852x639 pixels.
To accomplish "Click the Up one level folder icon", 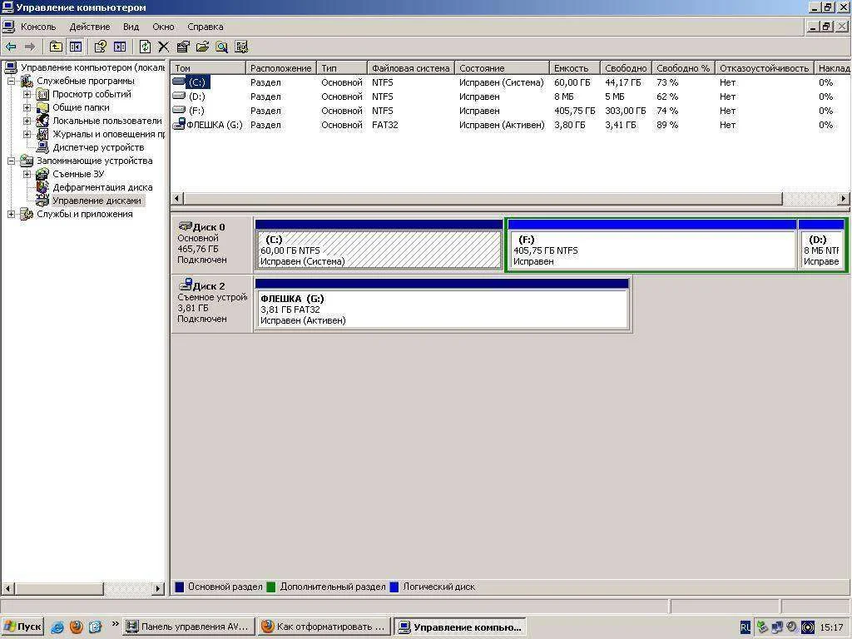I will click(56, 47).
